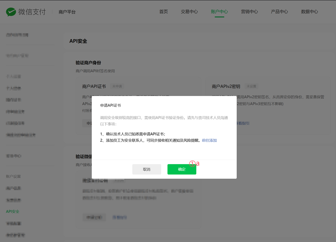Image resolution: width=336 pixels, height=242 pixels.
Task: Follow the 前往添加 link in dialog
Action: point(209,140)
